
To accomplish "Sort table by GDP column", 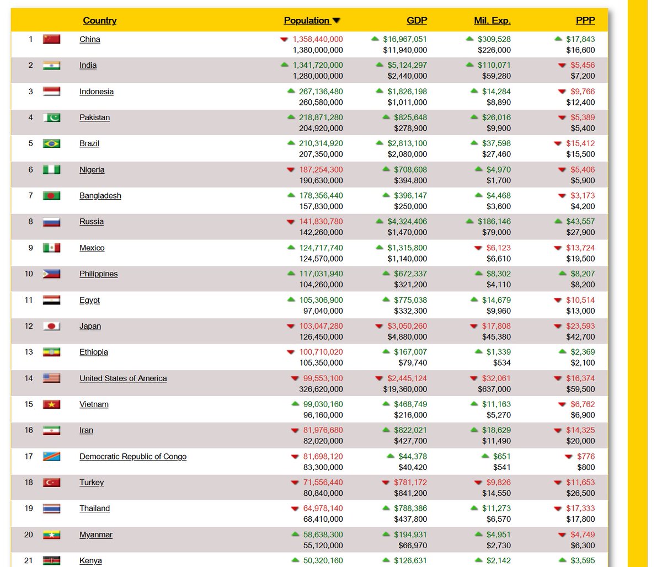I will click(x=417, y=20).
